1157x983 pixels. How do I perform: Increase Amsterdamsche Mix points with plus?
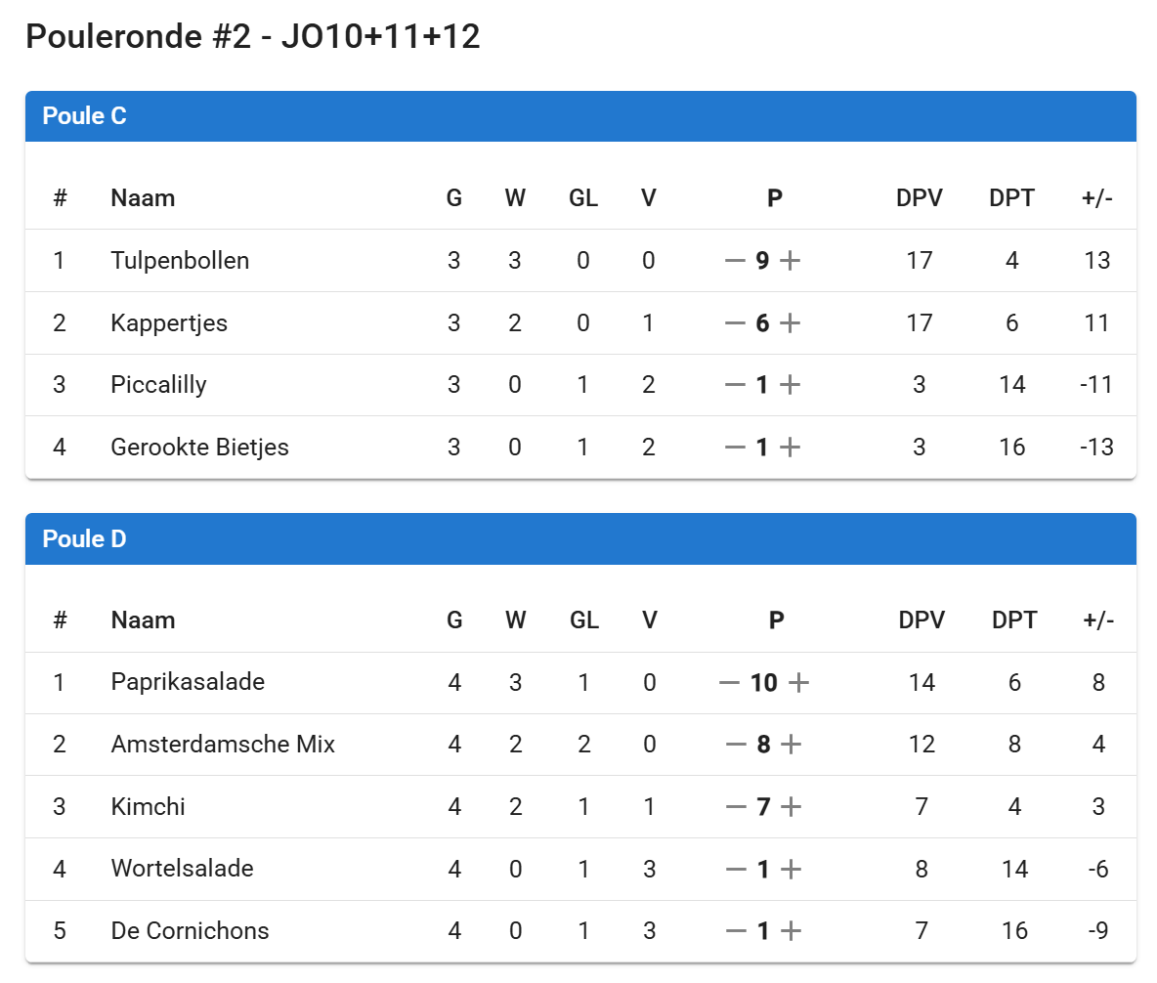(x=791, y=745)
